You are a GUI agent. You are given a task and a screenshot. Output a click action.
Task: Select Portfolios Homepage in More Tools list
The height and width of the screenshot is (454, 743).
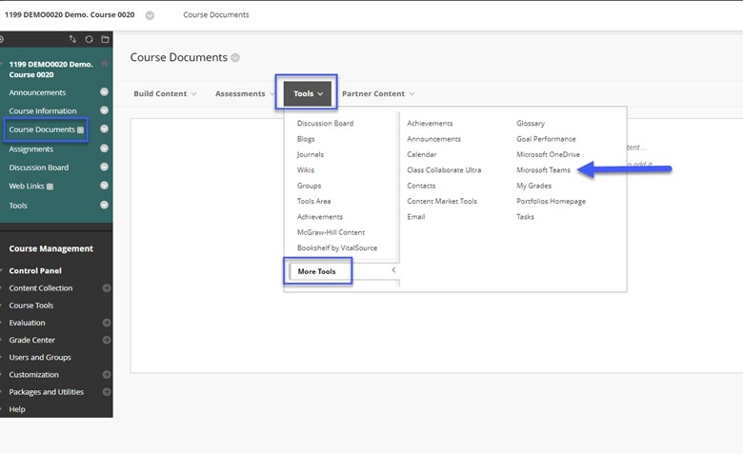click(x=551, y=201)
